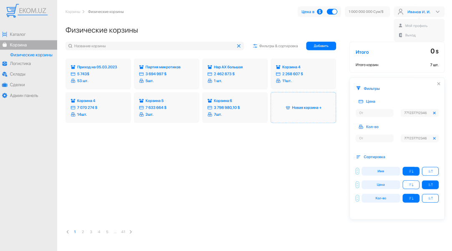Clear the Кол-во maximum value
Screen dimensions: 452x251
434,139
